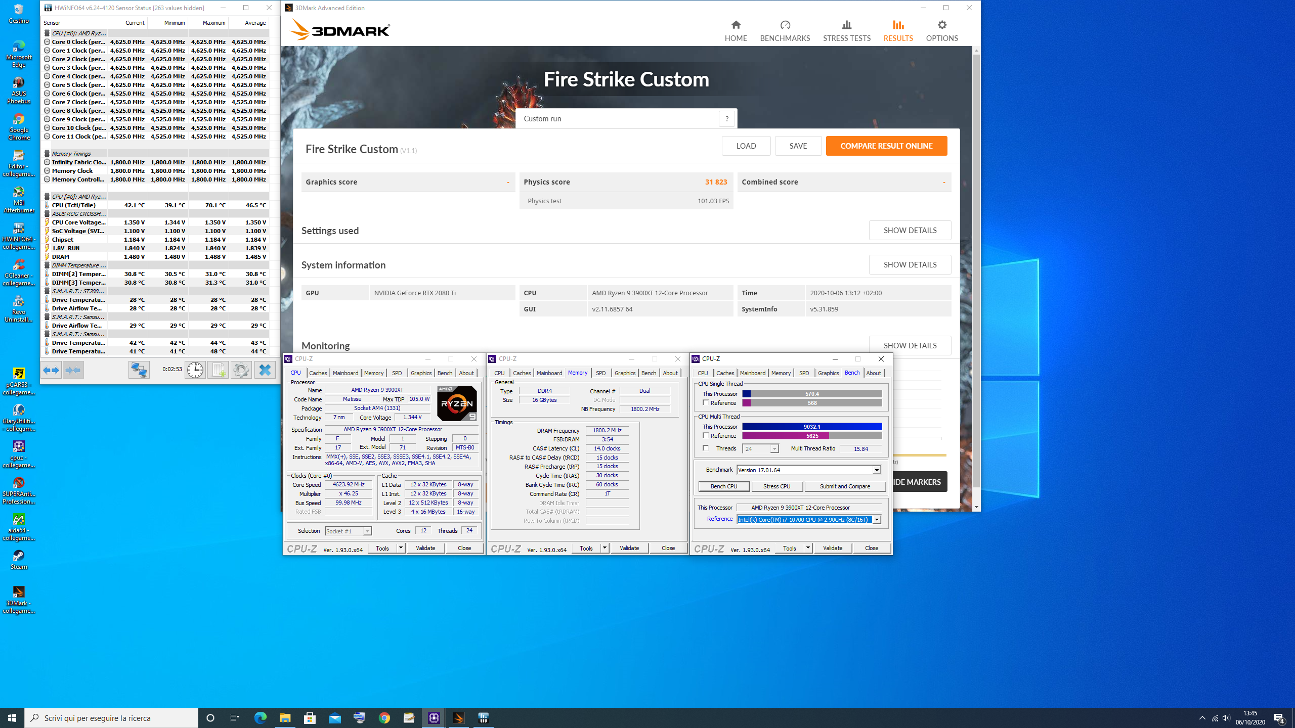The height and width of the screenshot is (728, 1295).
Task: Reset HWiNFO clock timer icon
Action: 195,370
